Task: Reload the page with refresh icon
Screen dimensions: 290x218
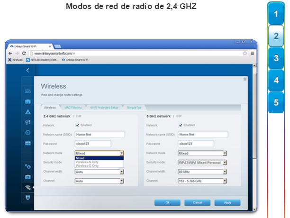Action: 24,53
